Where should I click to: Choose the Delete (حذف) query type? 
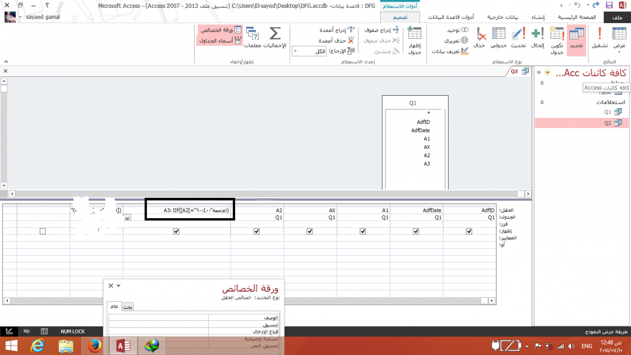coord(480,39)
